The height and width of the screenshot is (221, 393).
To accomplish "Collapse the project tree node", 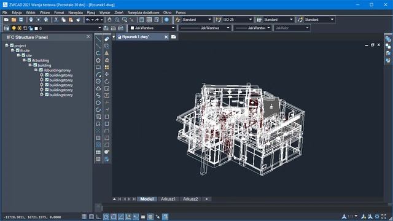I will pyautogui.click(x=7, y=45).
